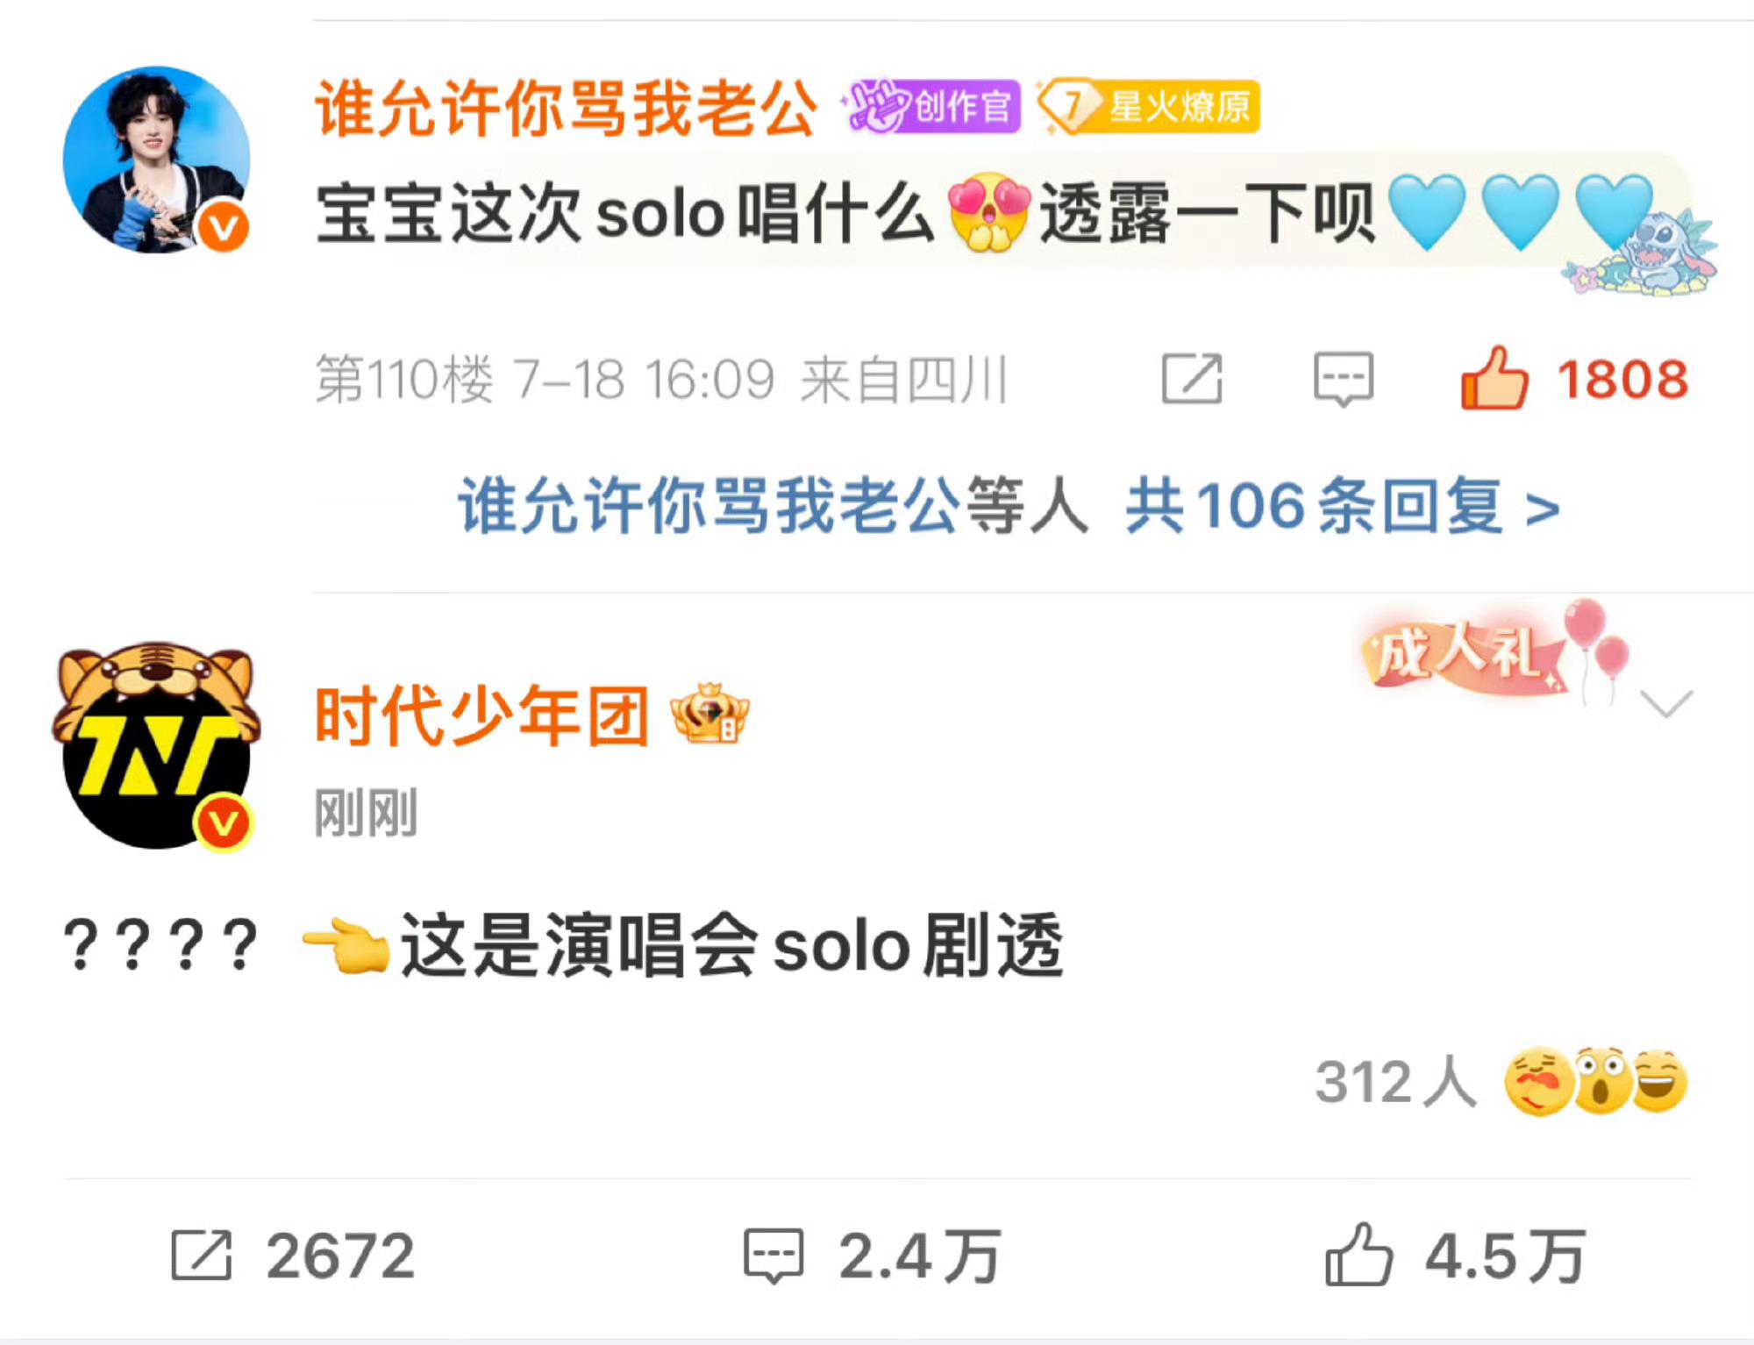Open comments showing 2.4万 on the post
Screen dimensions: 1754x1345
[x=873, y=1256]
